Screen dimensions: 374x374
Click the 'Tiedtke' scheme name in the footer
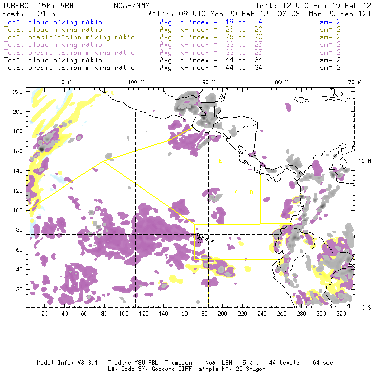pyautogui.click(x=119, y=363)
